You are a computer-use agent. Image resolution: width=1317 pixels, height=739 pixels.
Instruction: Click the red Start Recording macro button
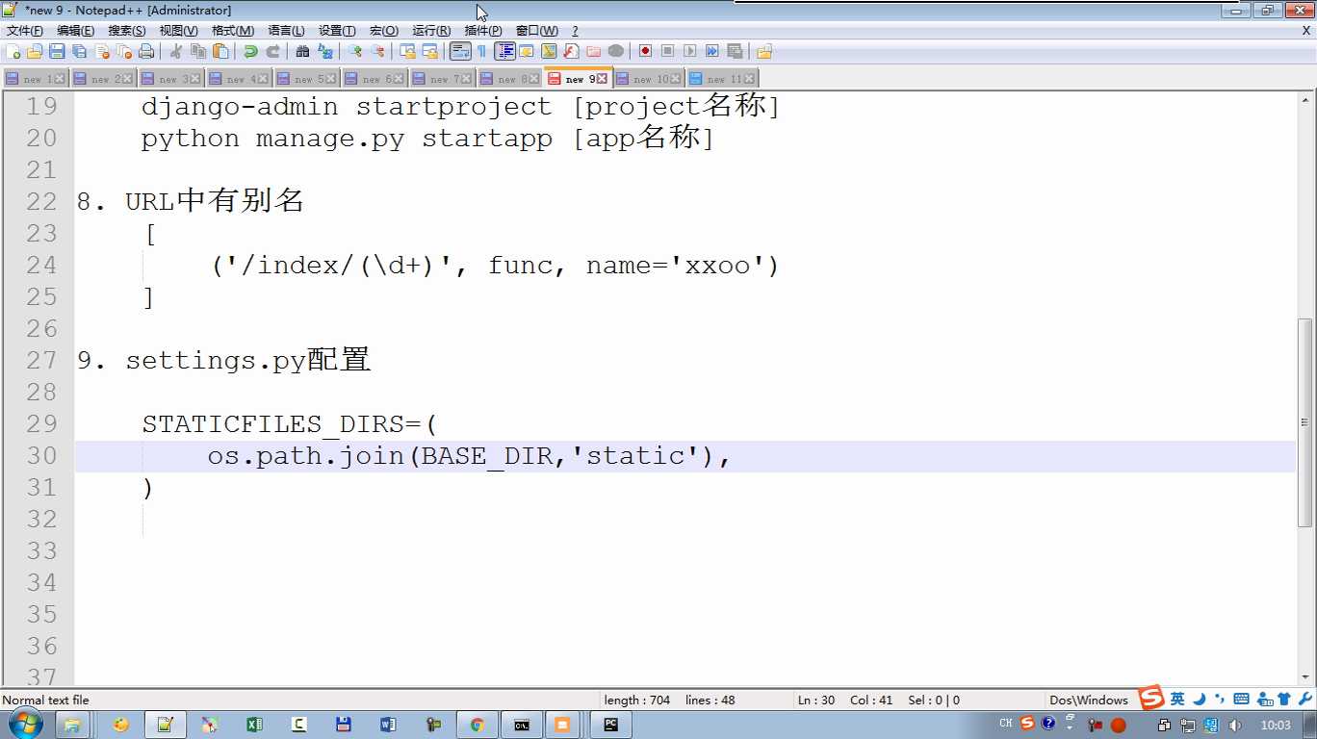(645, 51)
